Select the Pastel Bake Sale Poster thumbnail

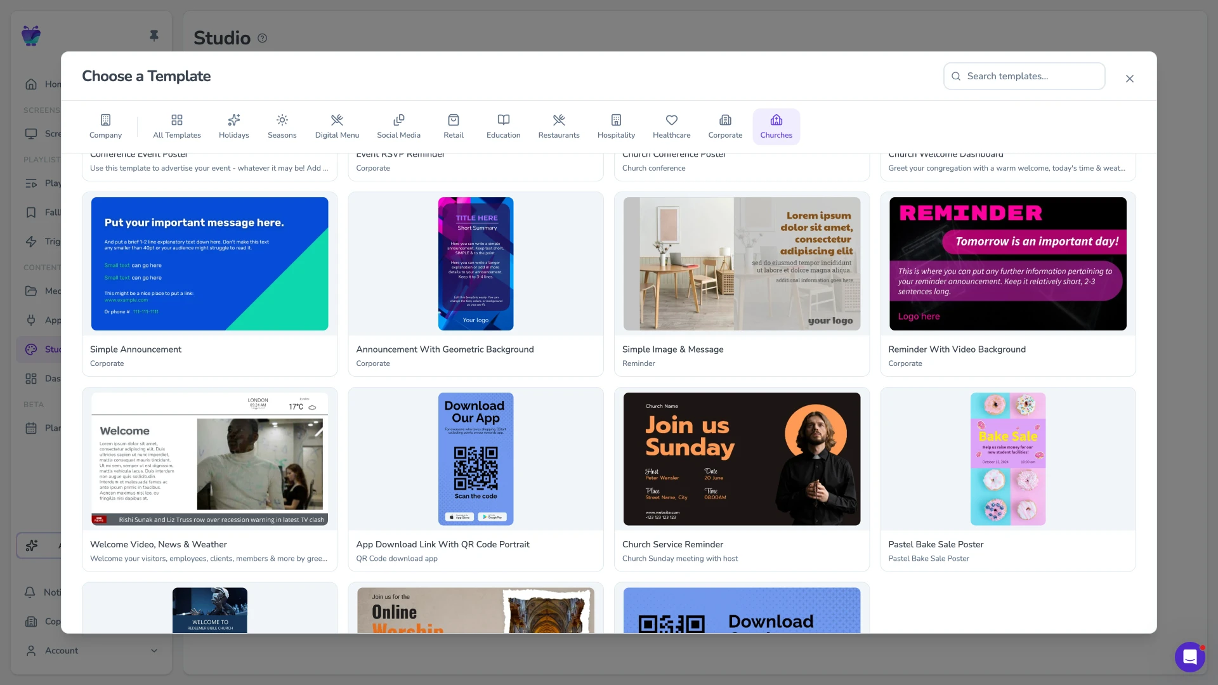[x=1008, y=459]
